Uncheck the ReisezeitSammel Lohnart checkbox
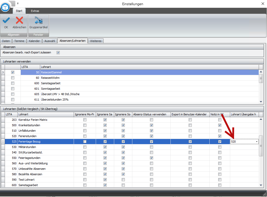The image size is (267, 197). 13,72
